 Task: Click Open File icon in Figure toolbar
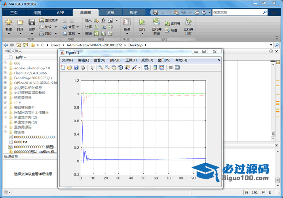[x=70, y=67]
